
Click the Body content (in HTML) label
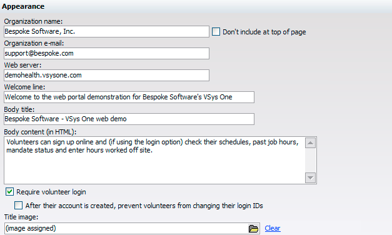(40, 132)
